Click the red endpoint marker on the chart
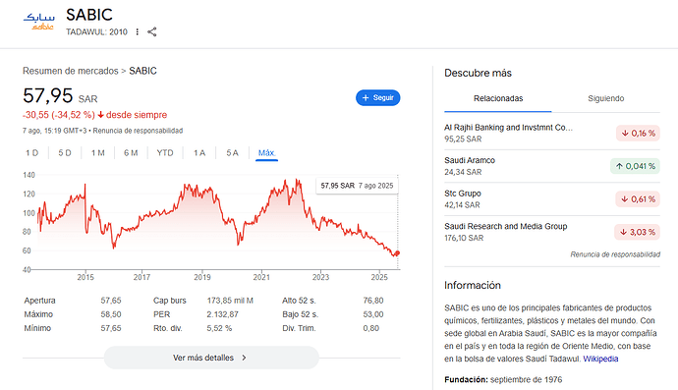The height and width of the screenshot is (390, 678). (x=397, y=252)
